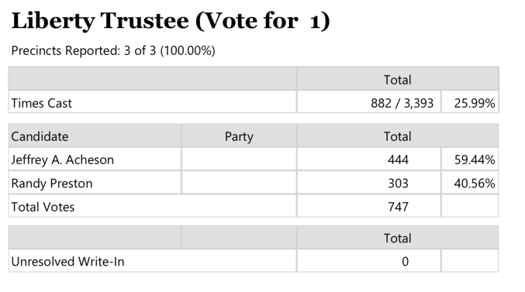Click the Total header above Write-In row
The image size is (525, 292).
click(x=397, y=238)
